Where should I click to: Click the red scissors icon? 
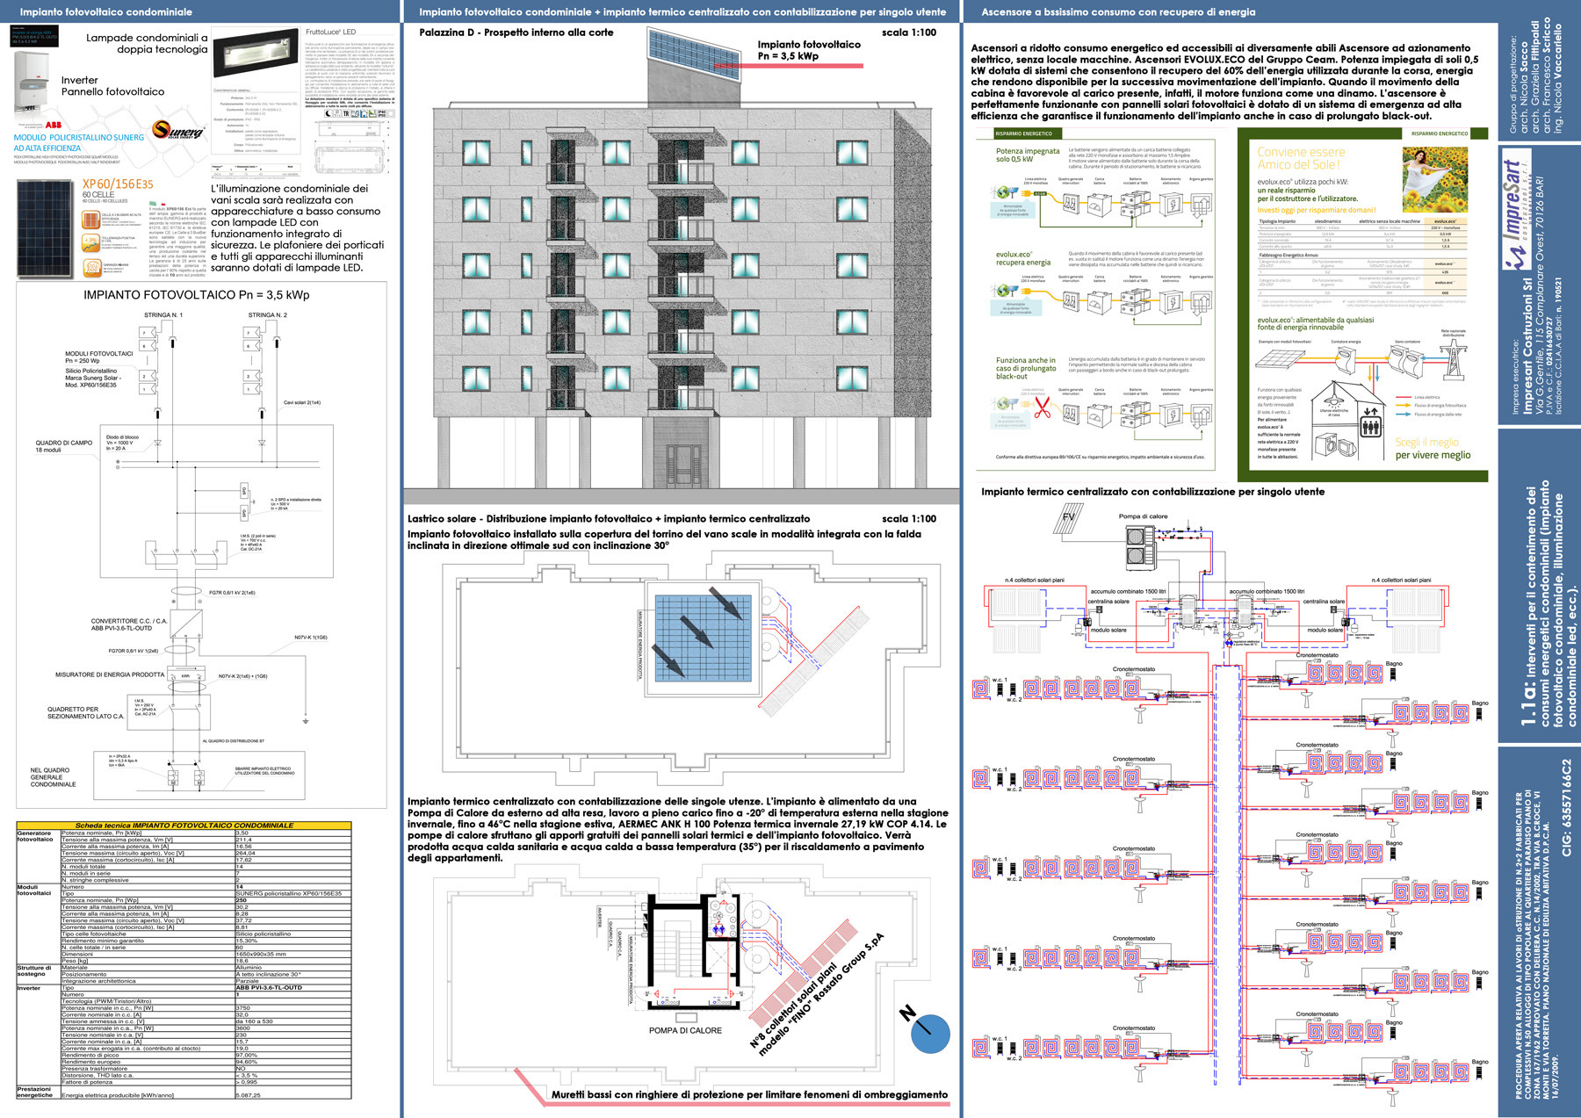(x=1042, y=408)
